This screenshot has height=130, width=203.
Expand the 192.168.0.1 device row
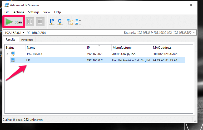[x=7, y=54]
